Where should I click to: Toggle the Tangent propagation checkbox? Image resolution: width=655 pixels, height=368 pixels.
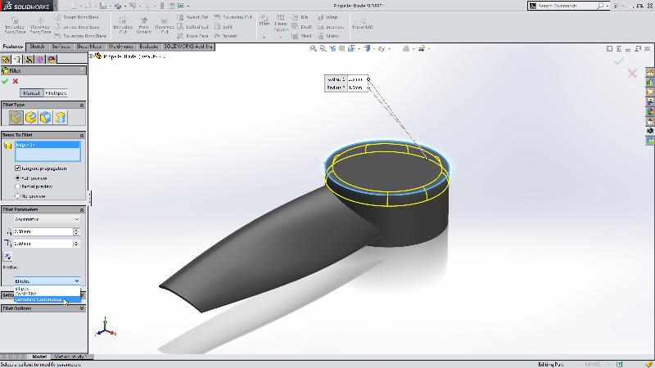17,168
